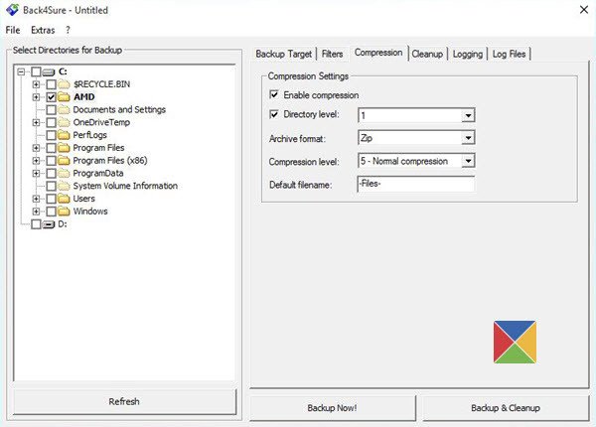
Task: Open the File menu
Action: click(13, 30)
